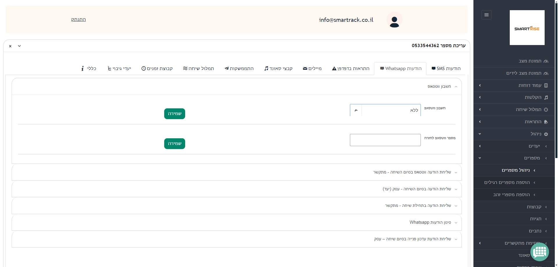Open נתבים in the sidebar
This screenshot has width=558, height=267.
coord(514,231)
